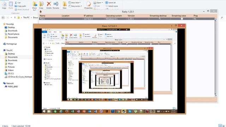The height and width of the screenshot is (127, 226).
Task: Click This PC in the address bar
Action: [x=26, y=17]
